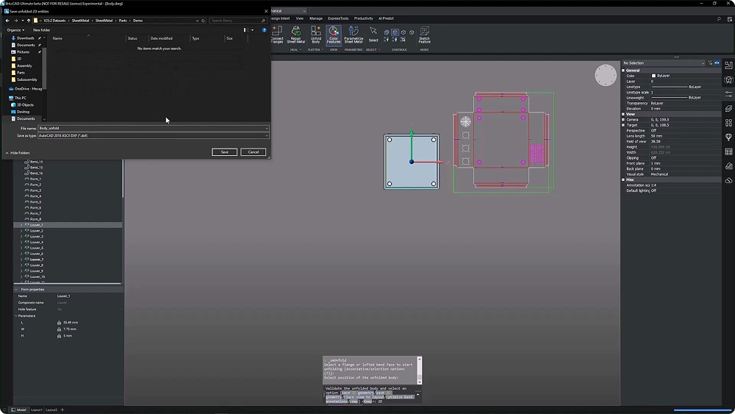
Task: Click the Cancel button in dialog
Action: [253, 152]
